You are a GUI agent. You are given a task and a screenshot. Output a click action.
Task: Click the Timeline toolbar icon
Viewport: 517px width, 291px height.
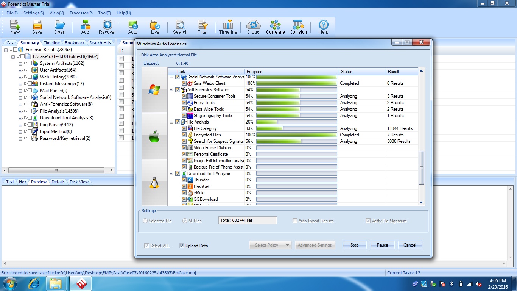(x=228, y=25)
